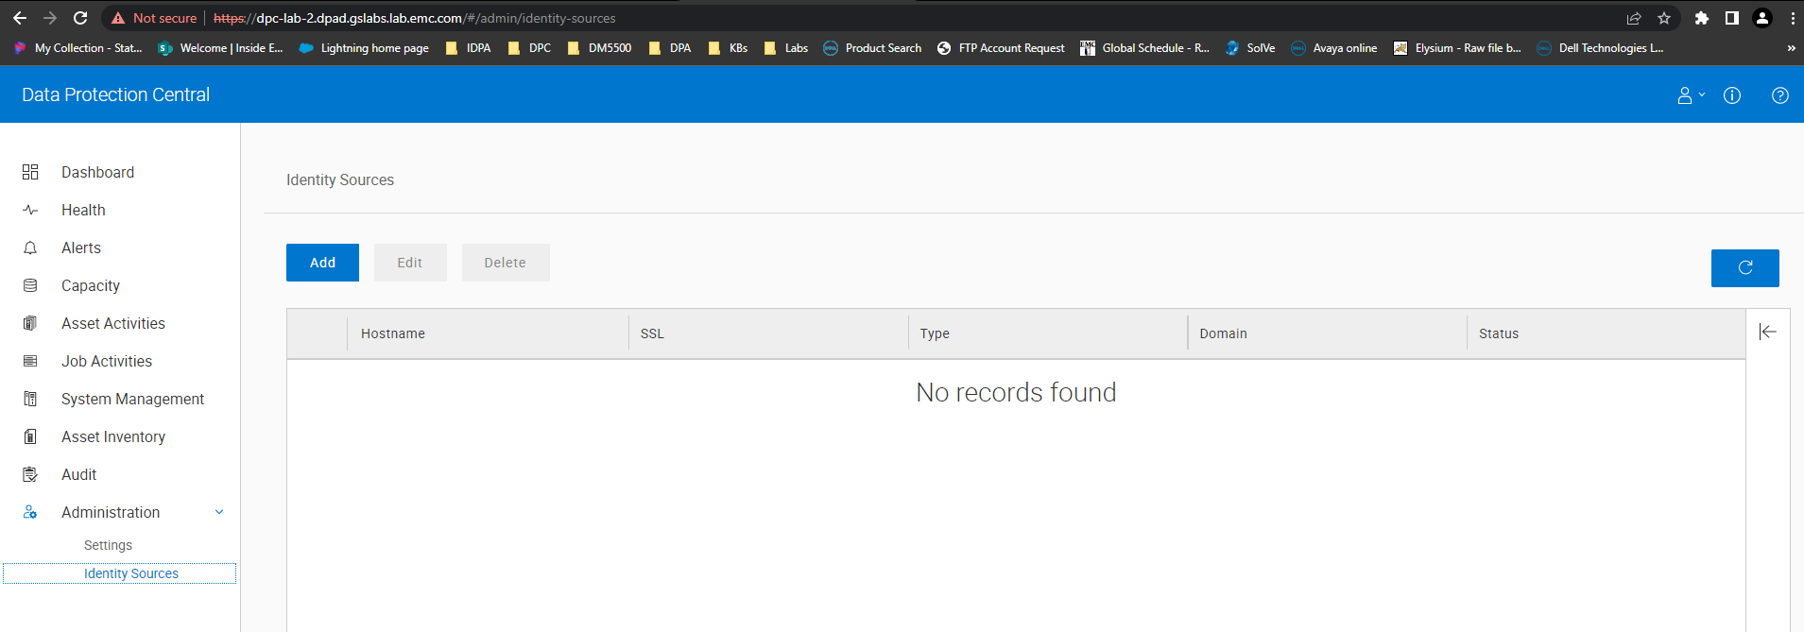The width and height of the screenshot is (1804, 632).
Task: Open the KBs bookmark folder
Action: (728, 48)
